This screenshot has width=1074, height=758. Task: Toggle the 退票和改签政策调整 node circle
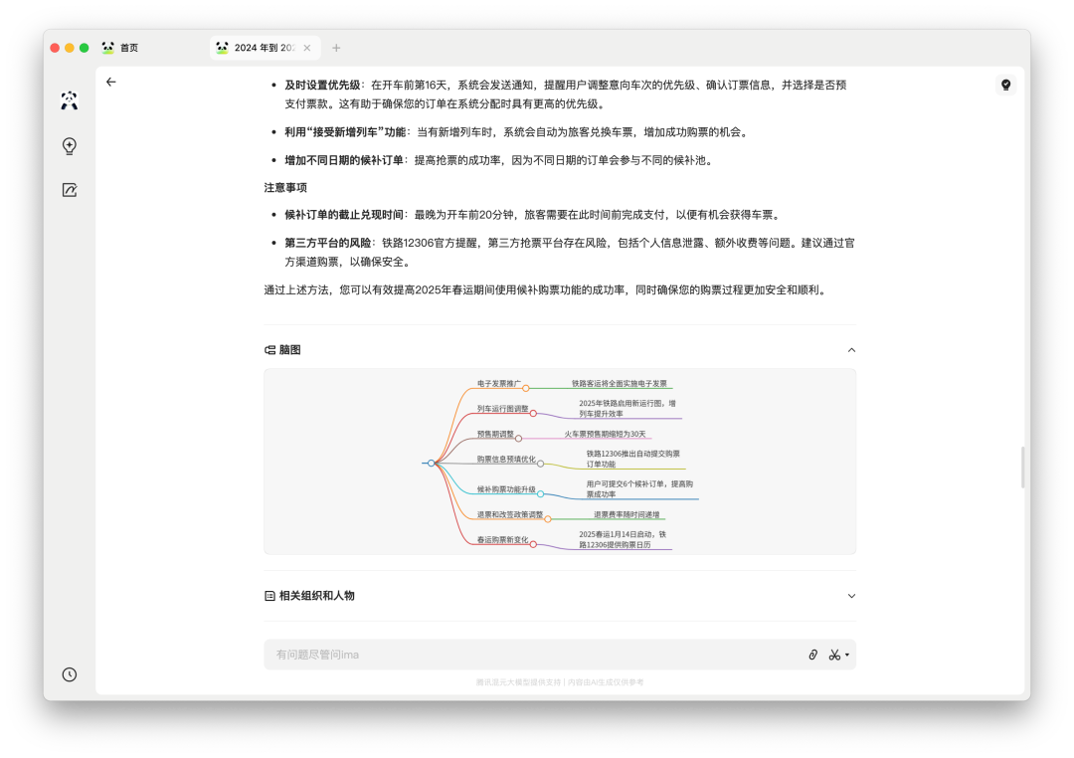click(548, 519)
